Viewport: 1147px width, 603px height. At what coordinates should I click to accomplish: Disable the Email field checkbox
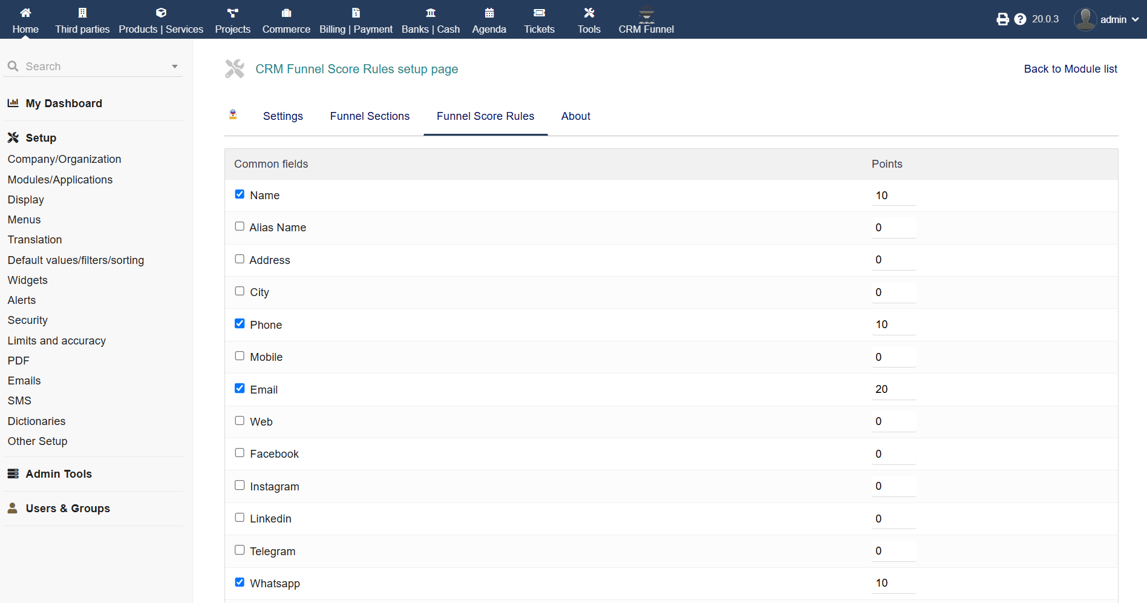point(240,388)
